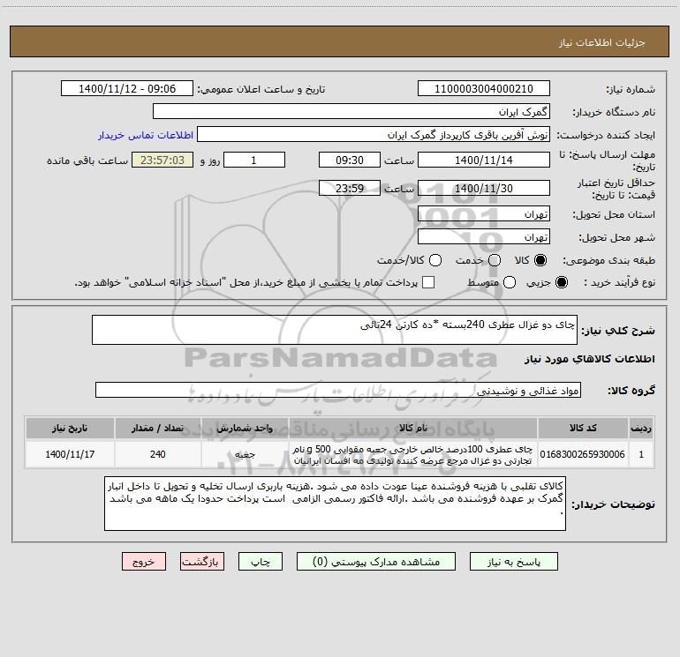Click the remaining days field showing 1

click(254, 161)
